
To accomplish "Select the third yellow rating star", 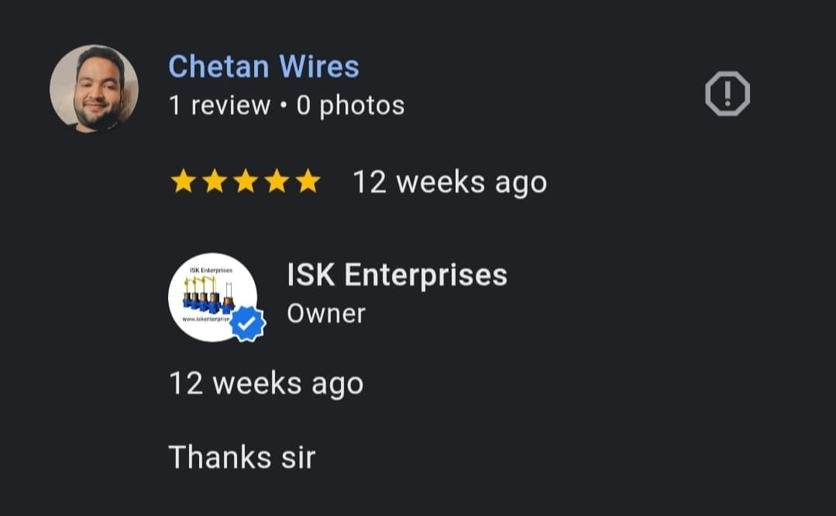I will tap(246, 181).
